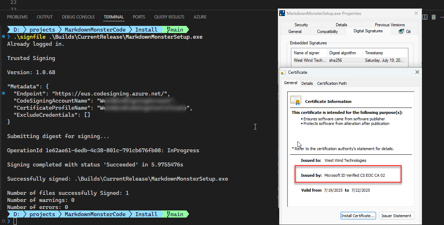
Task: Close the Certificate dialog
Action: tap(417, 72)
